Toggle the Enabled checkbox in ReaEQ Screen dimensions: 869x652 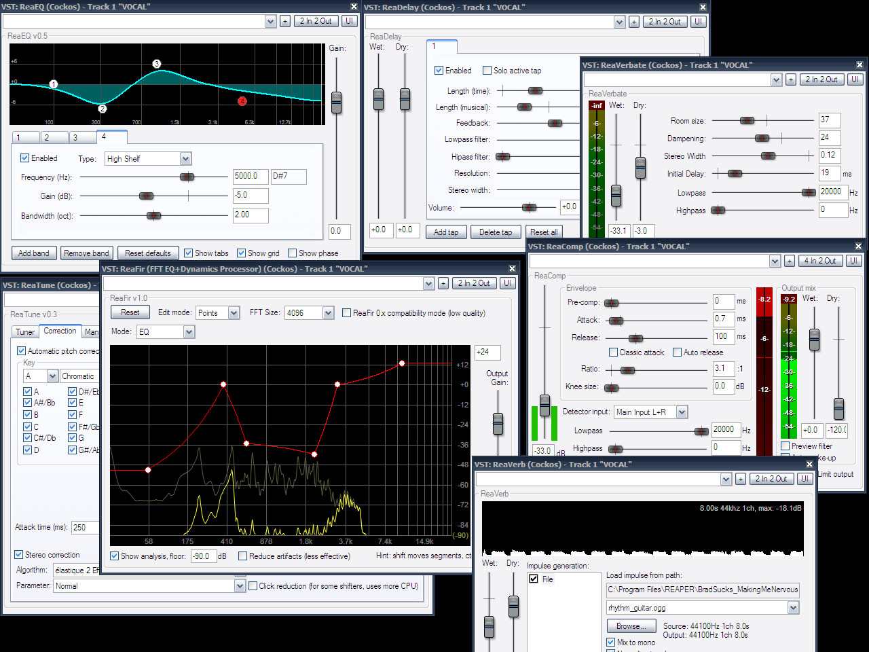pos(25,158)
